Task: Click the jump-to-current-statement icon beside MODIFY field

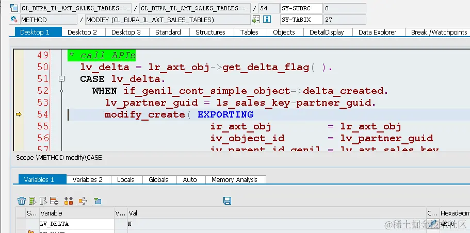Action: [256, 20]
